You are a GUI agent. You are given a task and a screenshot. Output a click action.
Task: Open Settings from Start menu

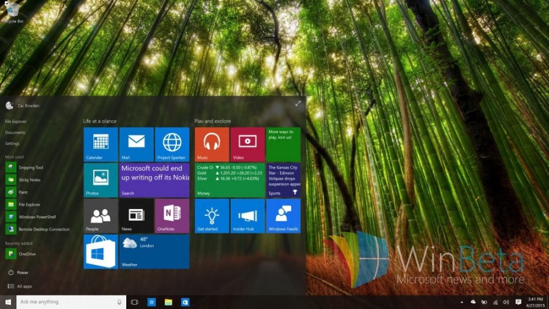[12, 143]
